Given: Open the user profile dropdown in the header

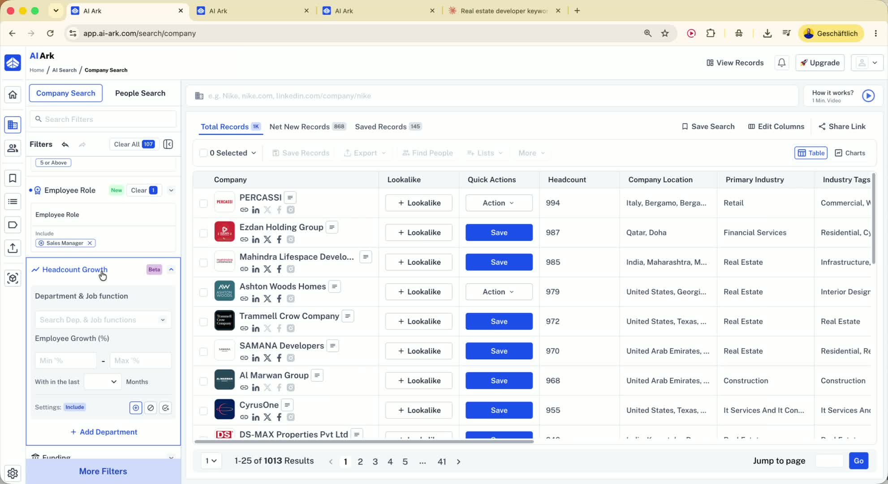Looking at the screenshot, I should 867,63.
